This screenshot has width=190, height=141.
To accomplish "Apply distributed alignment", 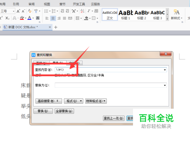I will (70, 18).
